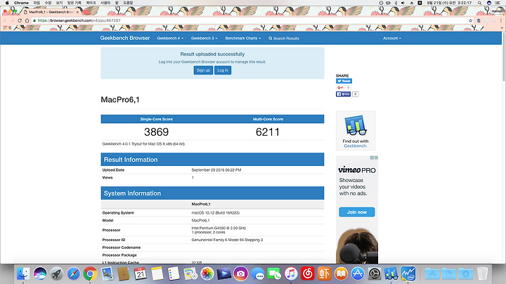Open Finder from the dock

23,274
